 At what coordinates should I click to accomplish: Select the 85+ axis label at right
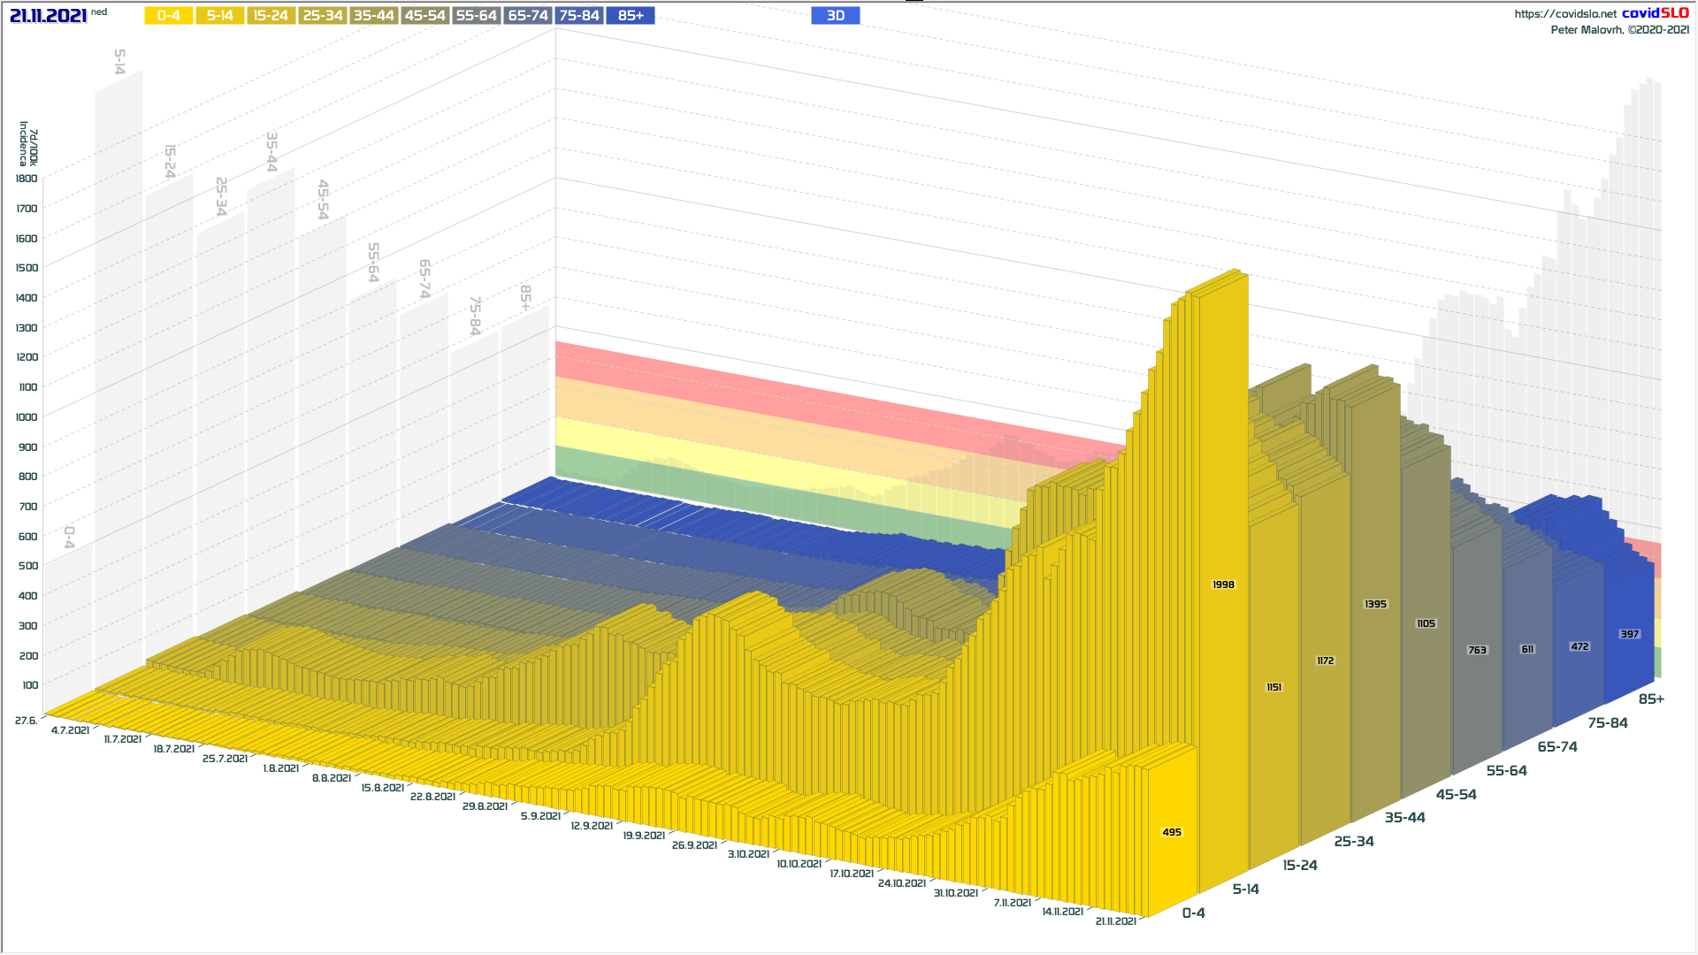(x=1650, y=699)
